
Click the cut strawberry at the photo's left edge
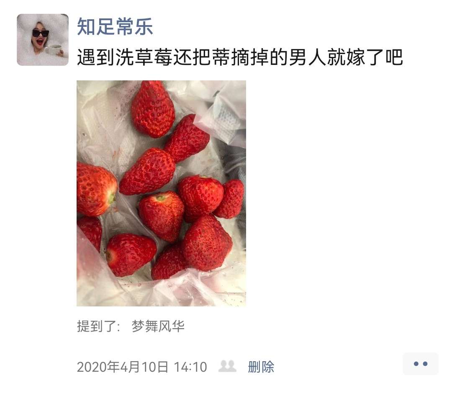97,189
